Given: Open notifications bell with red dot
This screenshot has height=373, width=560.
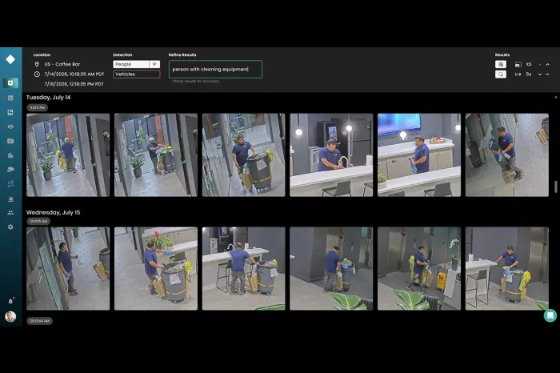Looking at the screenshot, I should pyautogui.click(x=10, y=301).
